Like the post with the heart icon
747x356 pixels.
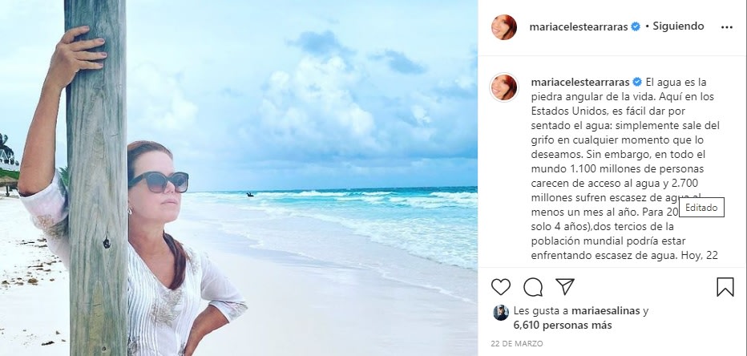[x=501, y=287]
